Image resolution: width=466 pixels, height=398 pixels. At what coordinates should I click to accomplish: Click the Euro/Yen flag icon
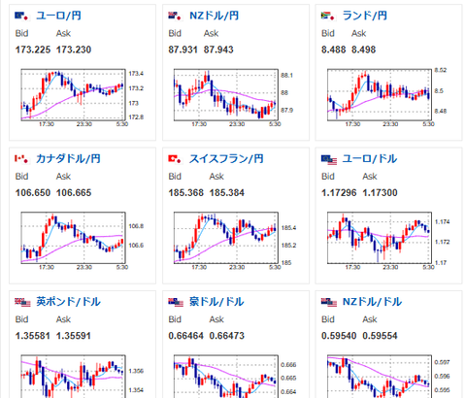click(22, 16)
